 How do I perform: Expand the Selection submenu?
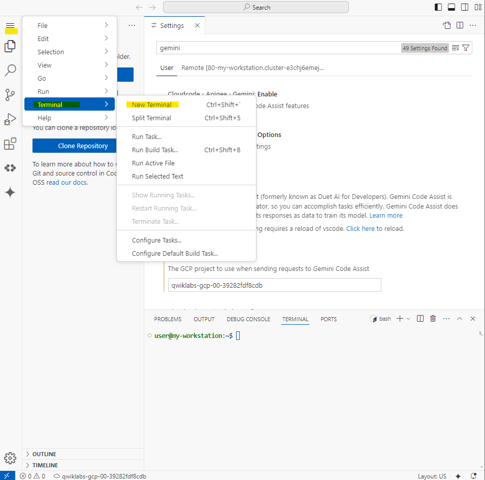point(70,52)
